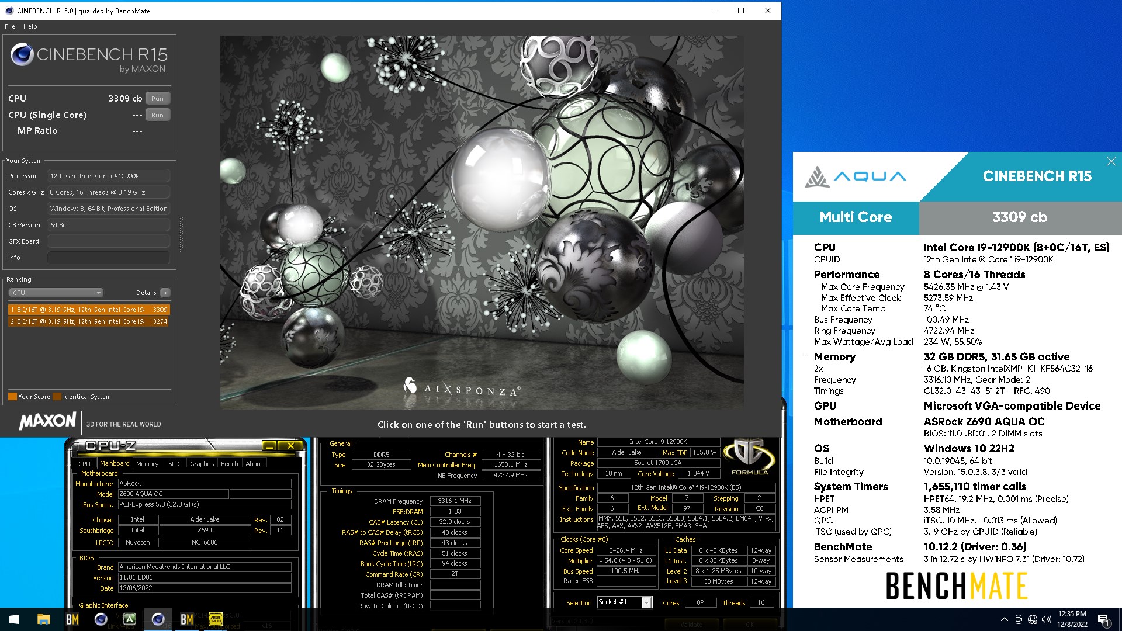The image size is (1122, 631).
Task: Open the network status tray icon
Action: pyautogui.click(x=1033, y=619)
